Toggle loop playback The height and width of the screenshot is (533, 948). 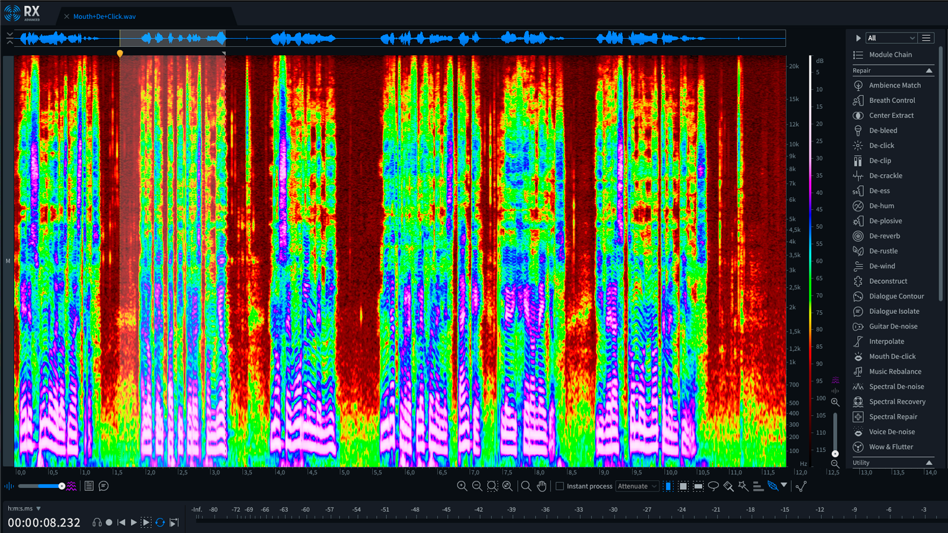tap(160, 522)
